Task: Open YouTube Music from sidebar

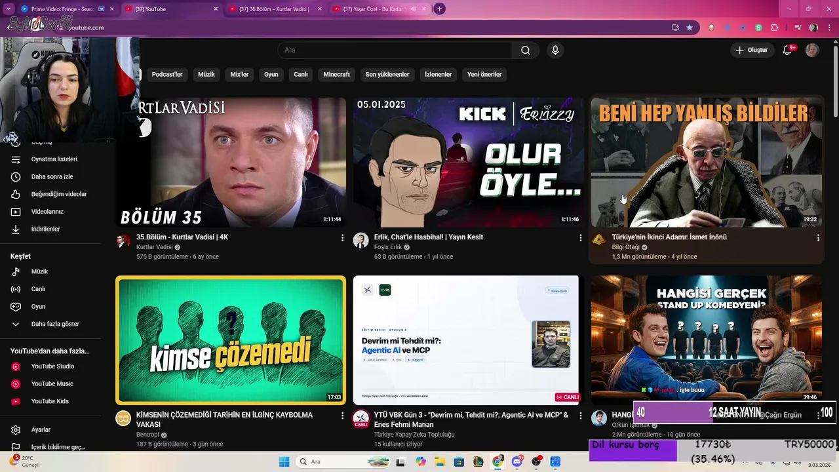Action: [x=54, y=384]
